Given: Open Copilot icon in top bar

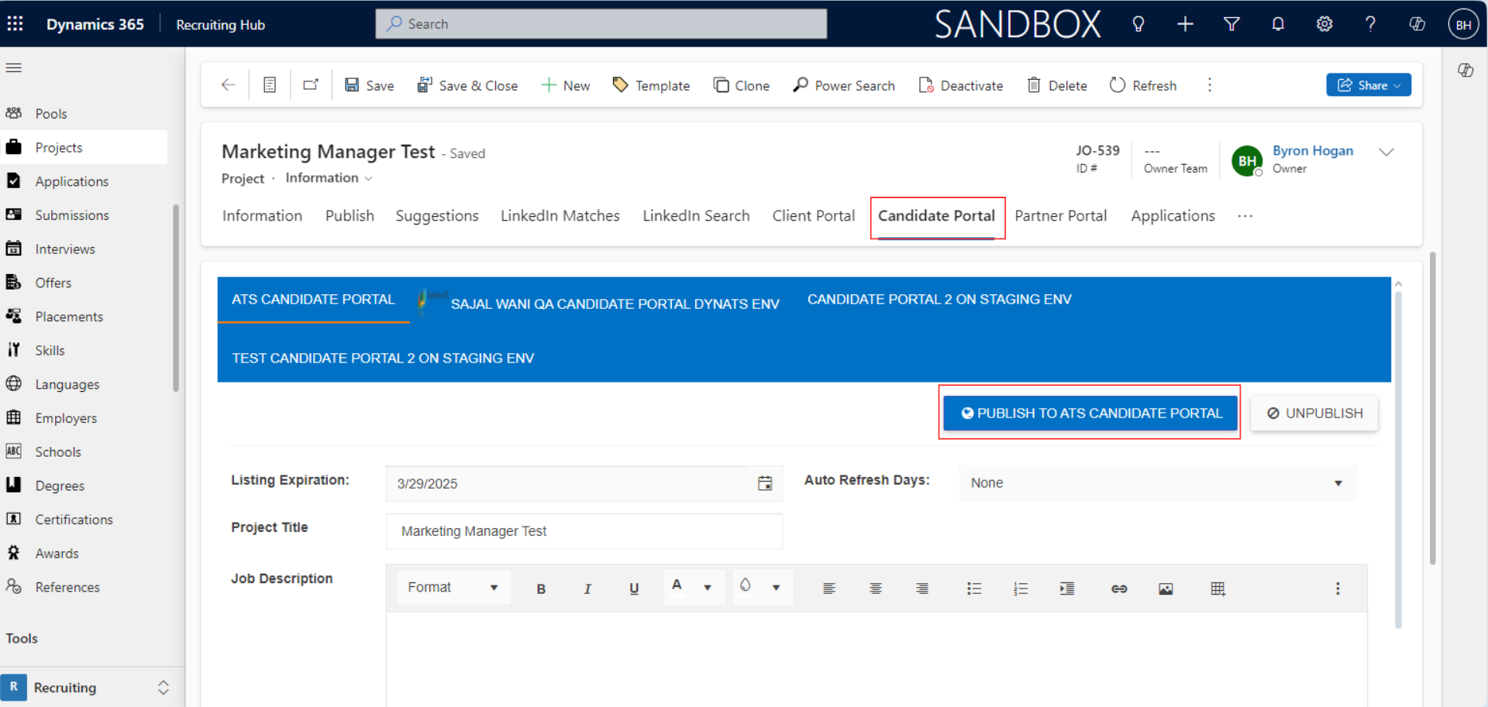Looking at the screenshot, I should click(x=1417, y=24).
